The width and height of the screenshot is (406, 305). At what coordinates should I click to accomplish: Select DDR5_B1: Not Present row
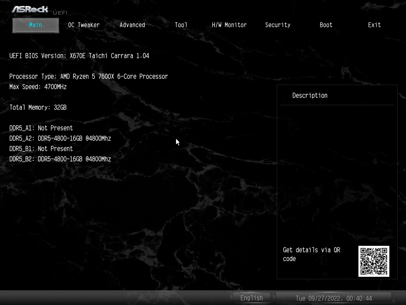(41, 149)
